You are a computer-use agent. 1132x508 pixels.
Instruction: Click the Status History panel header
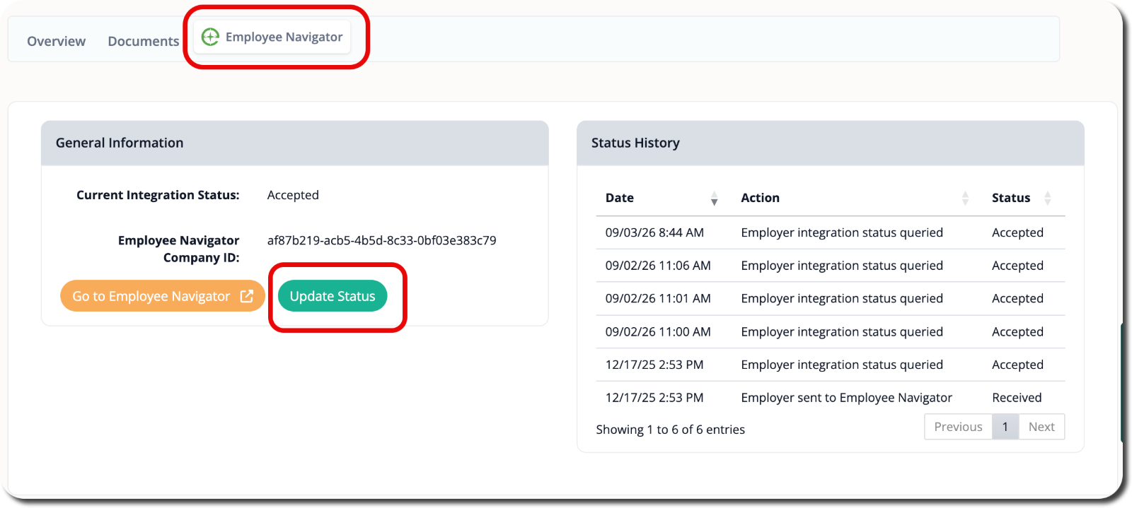click(x=831, y=143)
